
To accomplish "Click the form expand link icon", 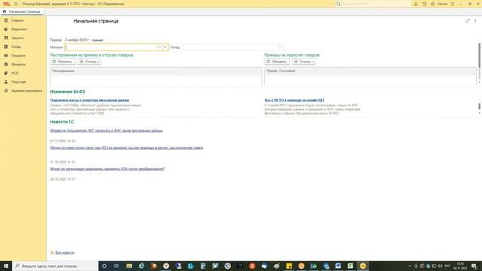I will [468, 20].
